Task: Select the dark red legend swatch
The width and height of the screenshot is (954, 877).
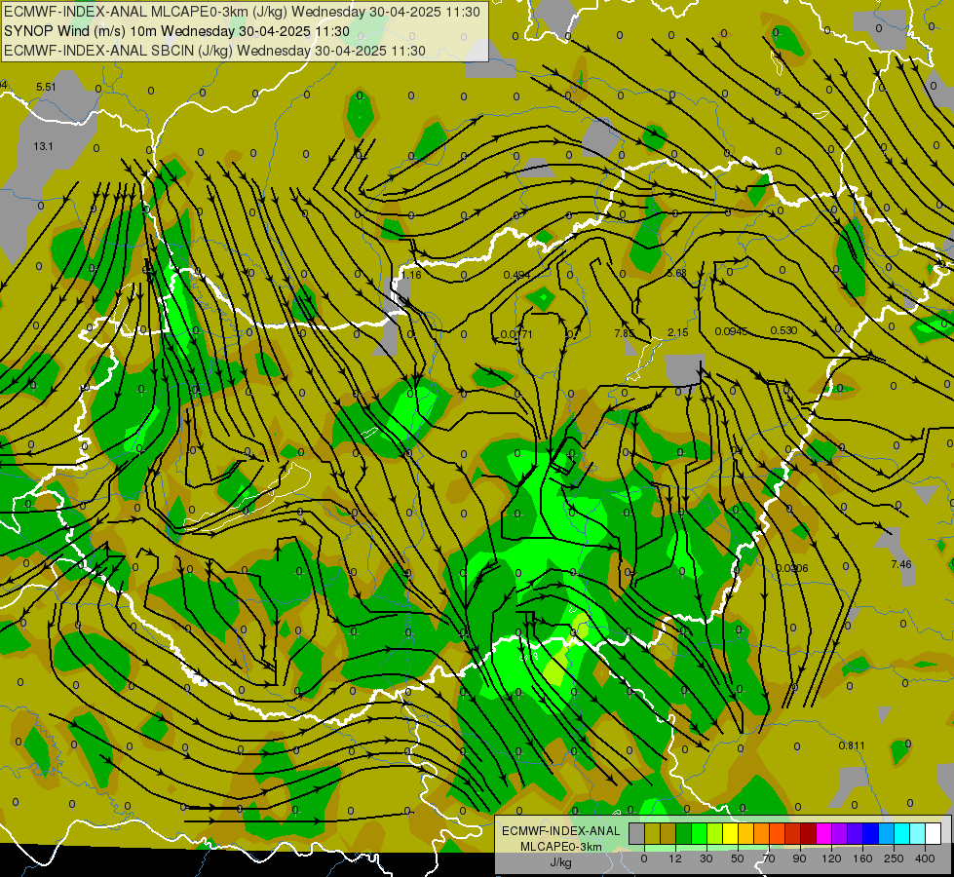Action: pyautogui.click(x=808, y=834)
